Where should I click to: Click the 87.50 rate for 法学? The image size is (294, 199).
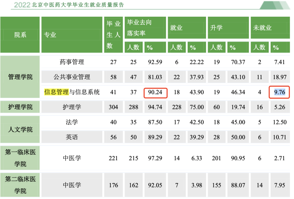(x=155, y=122)
